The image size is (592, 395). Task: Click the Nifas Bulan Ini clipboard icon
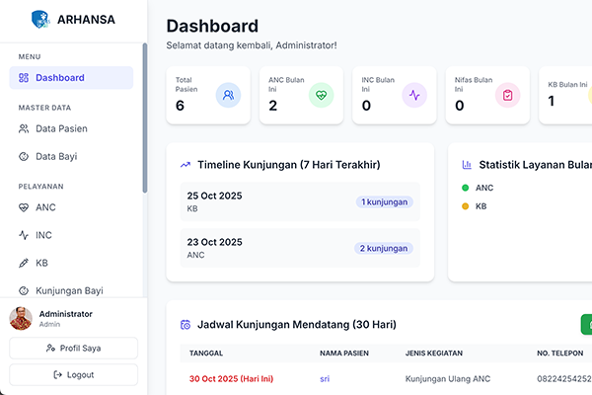click(508, 95)
